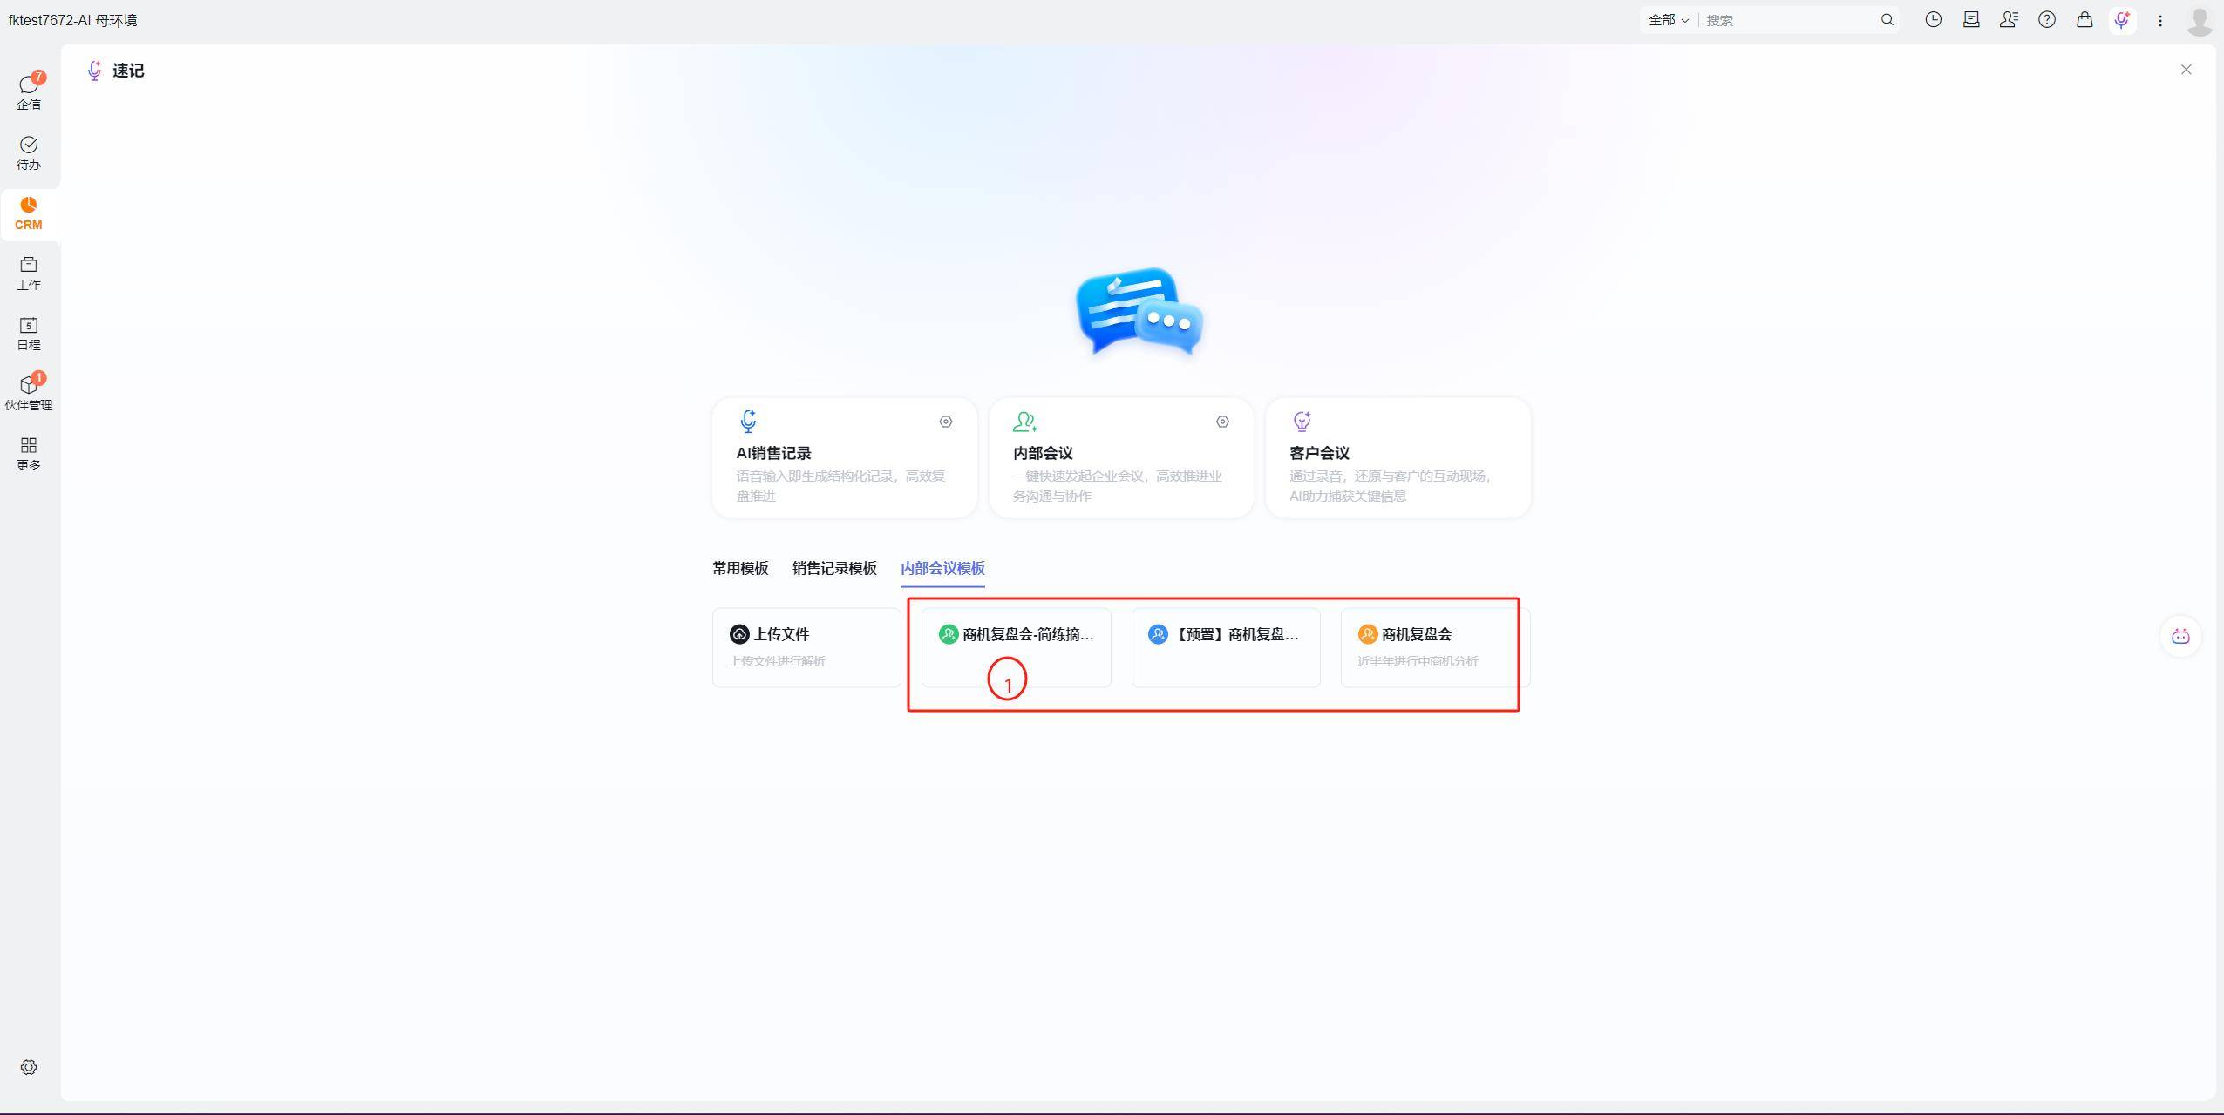Screen dimensions: 2224x1115
Task: Open the three-dot more options menu
Action: click(2159, 20)
